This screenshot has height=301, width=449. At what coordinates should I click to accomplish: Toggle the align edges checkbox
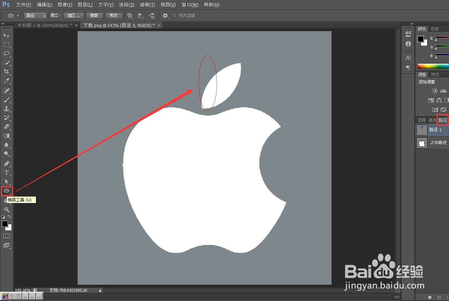(174, 15)
